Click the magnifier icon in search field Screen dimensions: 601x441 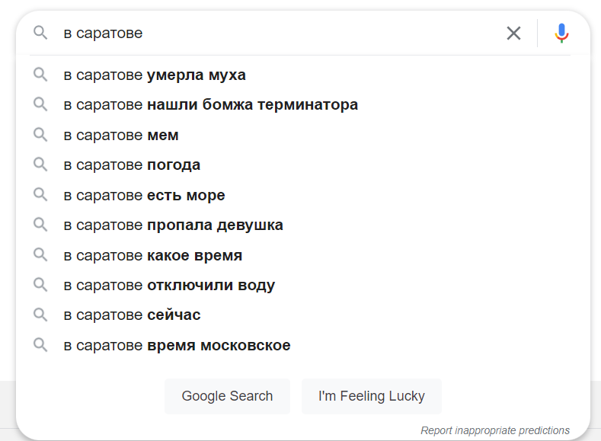point(40,33)
